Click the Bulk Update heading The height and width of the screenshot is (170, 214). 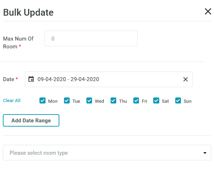[x=28, y=13]
